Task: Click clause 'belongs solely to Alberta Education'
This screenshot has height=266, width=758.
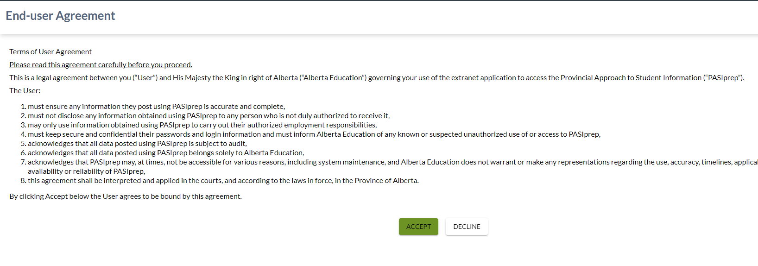Action: (166, 153)
